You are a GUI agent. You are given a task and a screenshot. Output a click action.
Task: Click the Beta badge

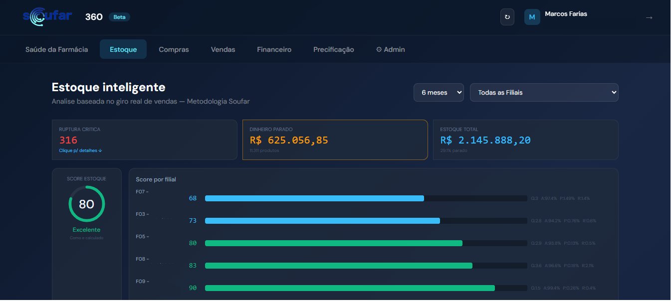click(120, 17)
